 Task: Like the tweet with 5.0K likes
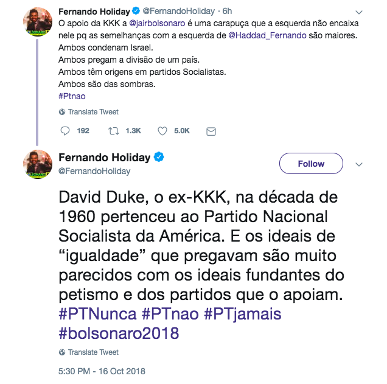pos(163,131)
